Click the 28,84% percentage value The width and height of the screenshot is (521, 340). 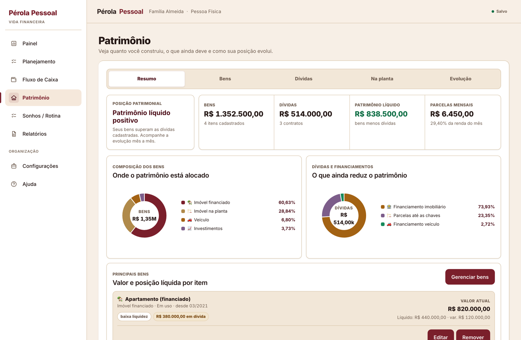pos(287,211)
